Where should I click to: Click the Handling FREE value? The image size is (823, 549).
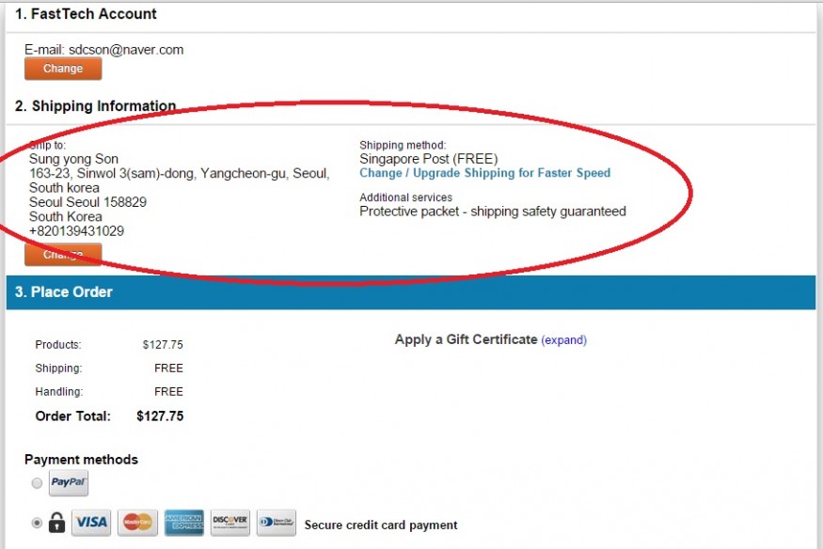tap(168, 392)
